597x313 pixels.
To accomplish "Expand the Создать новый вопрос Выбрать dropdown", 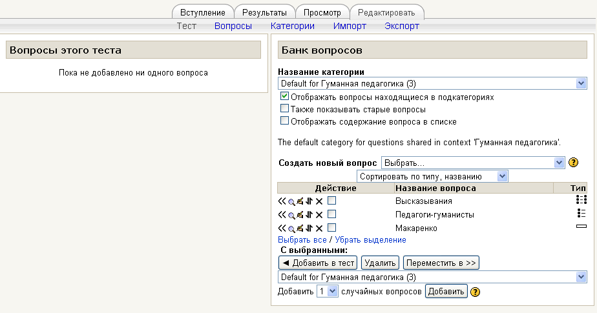I will click(474, 163).
